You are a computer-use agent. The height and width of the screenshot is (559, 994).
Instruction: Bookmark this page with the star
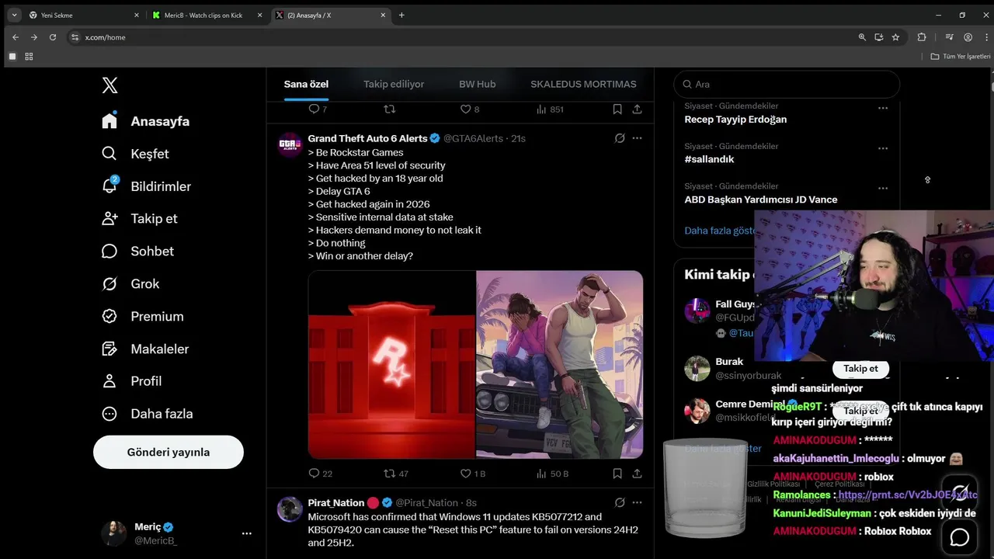[895, 37]
